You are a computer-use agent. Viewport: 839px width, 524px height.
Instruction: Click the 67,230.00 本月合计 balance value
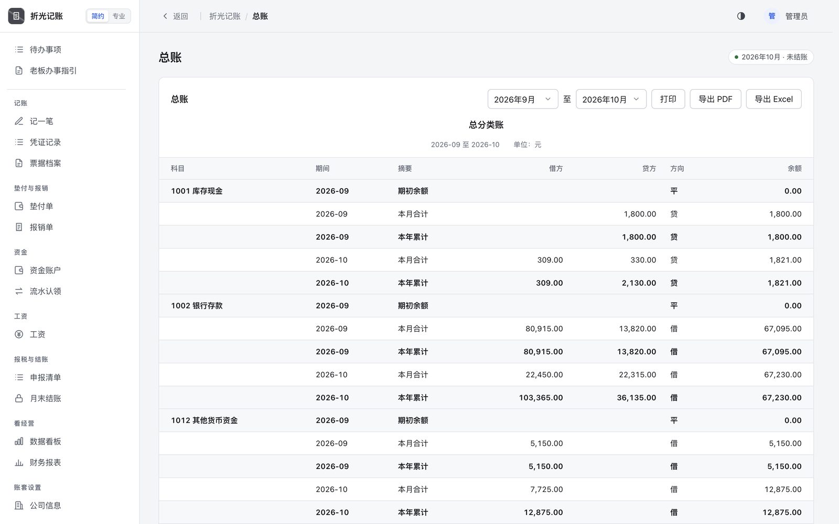[782, 375]
